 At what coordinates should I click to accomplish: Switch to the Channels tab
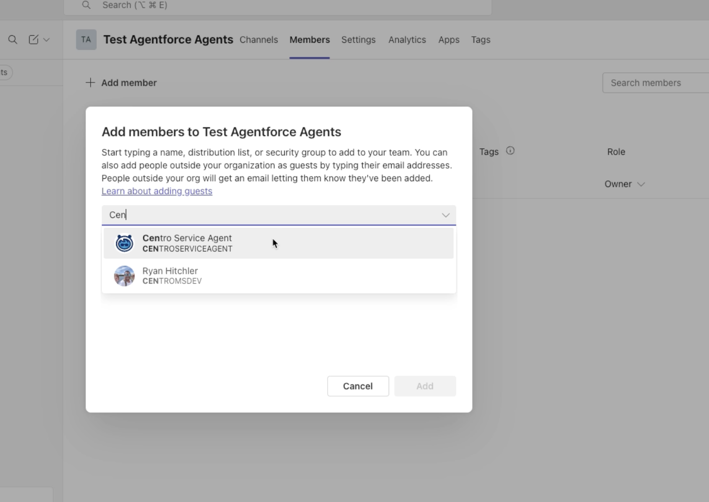click(259, 40)
